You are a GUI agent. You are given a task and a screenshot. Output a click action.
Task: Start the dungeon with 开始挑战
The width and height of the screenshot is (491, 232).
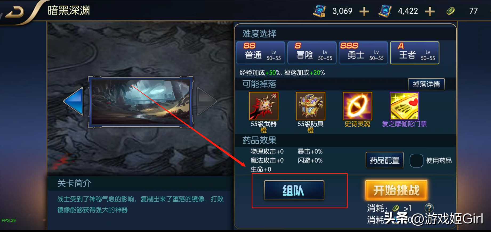396,190
